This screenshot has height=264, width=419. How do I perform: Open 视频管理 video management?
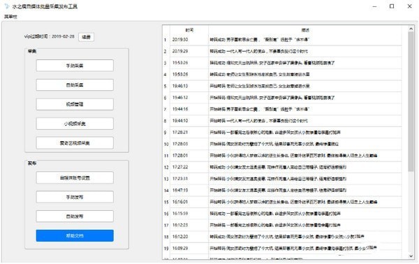(75, 104)
